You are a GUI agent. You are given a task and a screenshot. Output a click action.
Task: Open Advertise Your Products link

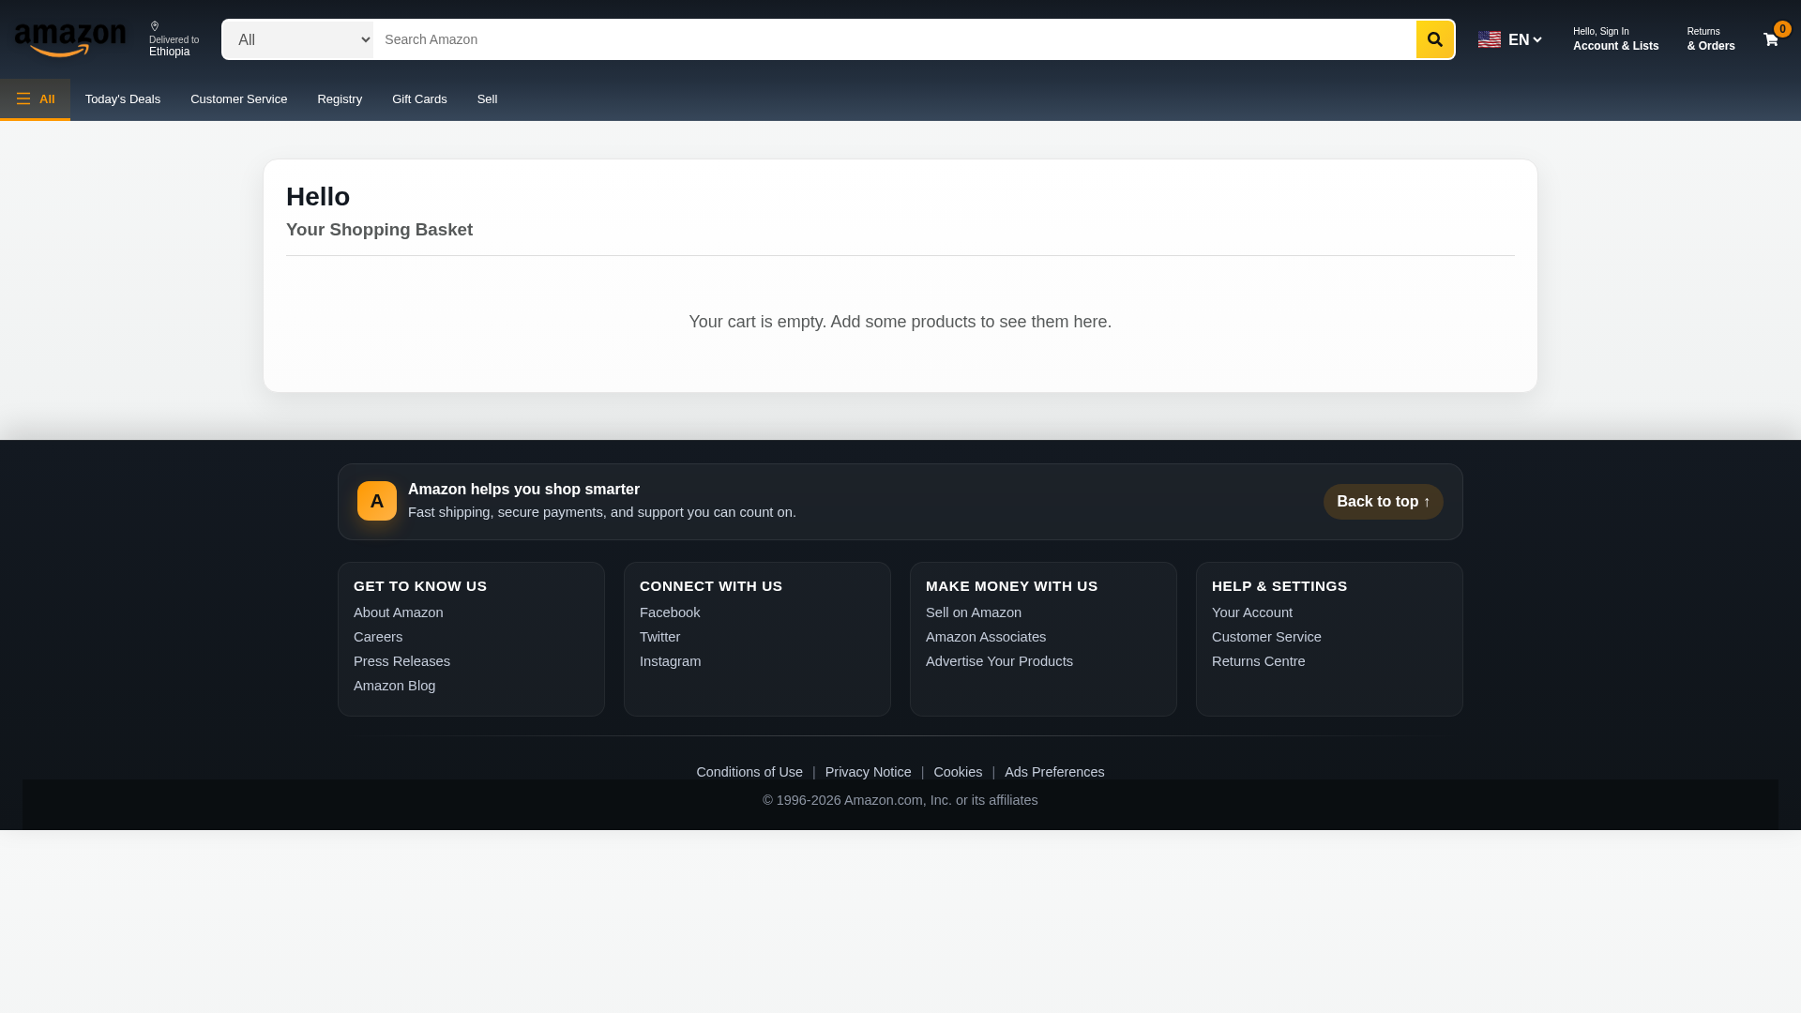tap(999, 661)
